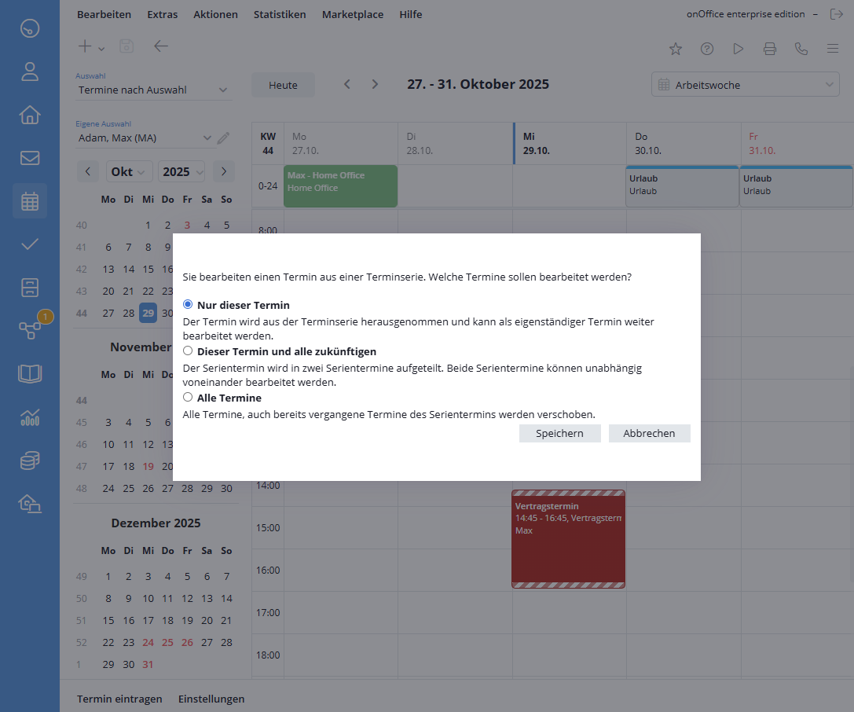Choose 'Dieser Termin und alle zukünftigen' option
Viewport: 854px width, 712px height.
pos(188,350)
